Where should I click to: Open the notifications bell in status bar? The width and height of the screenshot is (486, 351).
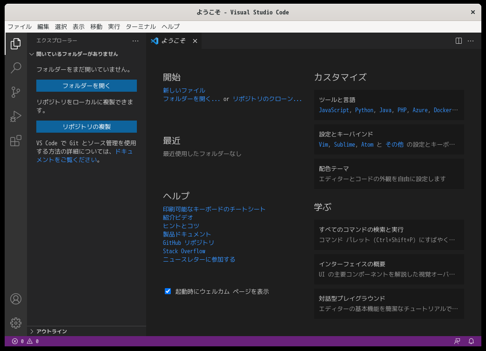coord(471,341)
